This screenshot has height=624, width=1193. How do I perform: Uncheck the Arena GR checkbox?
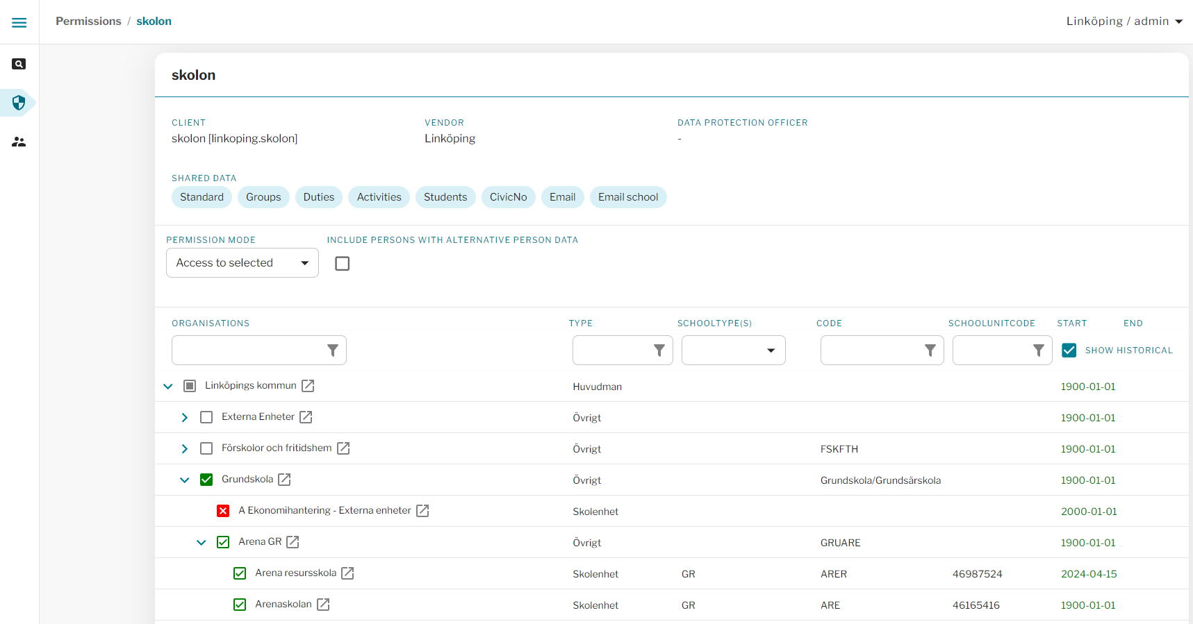pyautogui.click(x=223, y=542)
